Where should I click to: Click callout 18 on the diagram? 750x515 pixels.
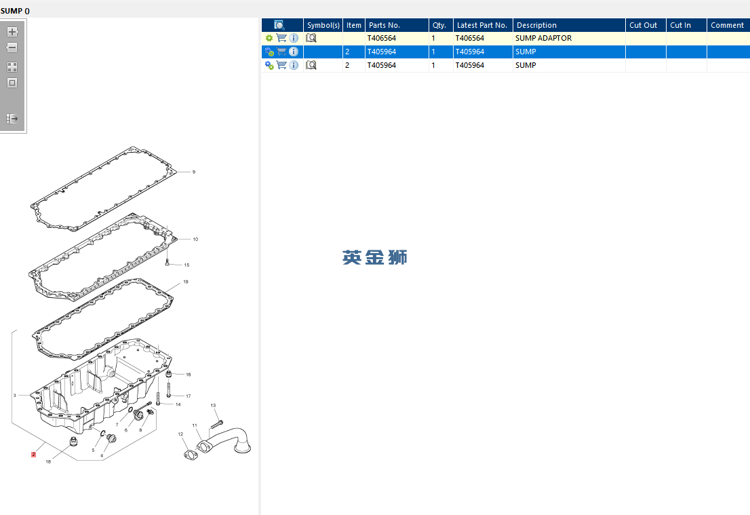pyautogui.click(x=48, y=462)
